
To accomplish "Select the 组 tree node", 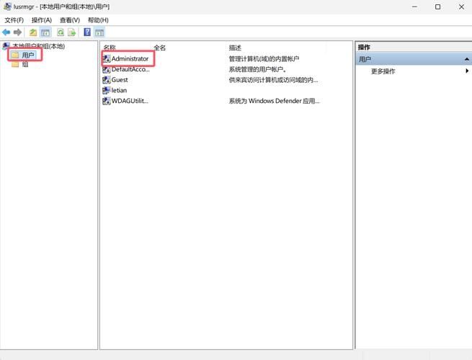I will pos(25,64).
